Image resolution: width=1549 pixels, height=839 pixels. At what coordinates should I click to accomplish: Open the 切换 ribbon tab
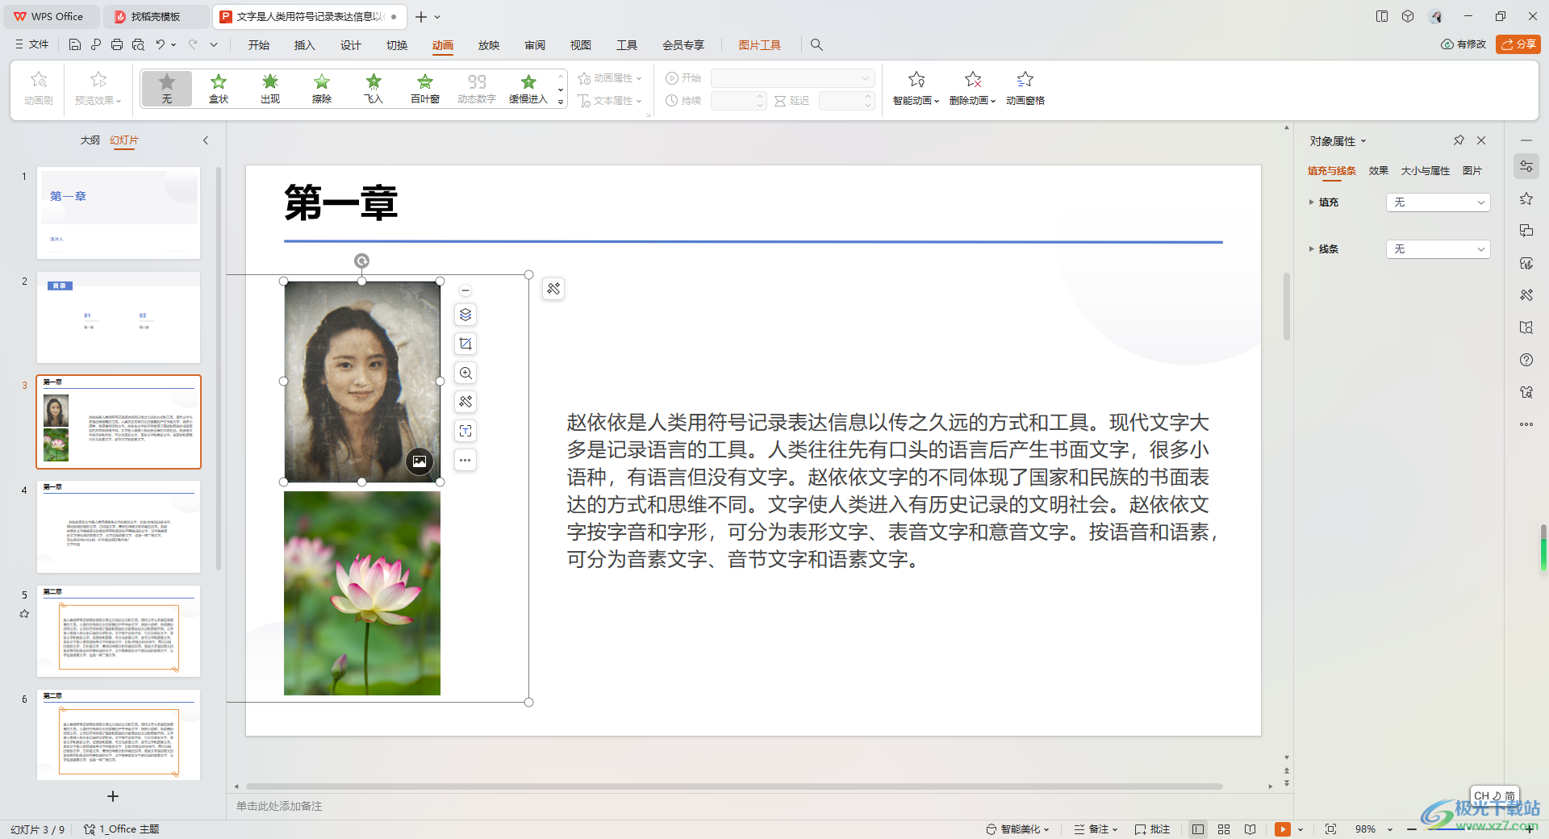pyautogui.click(x=396, y=45)
